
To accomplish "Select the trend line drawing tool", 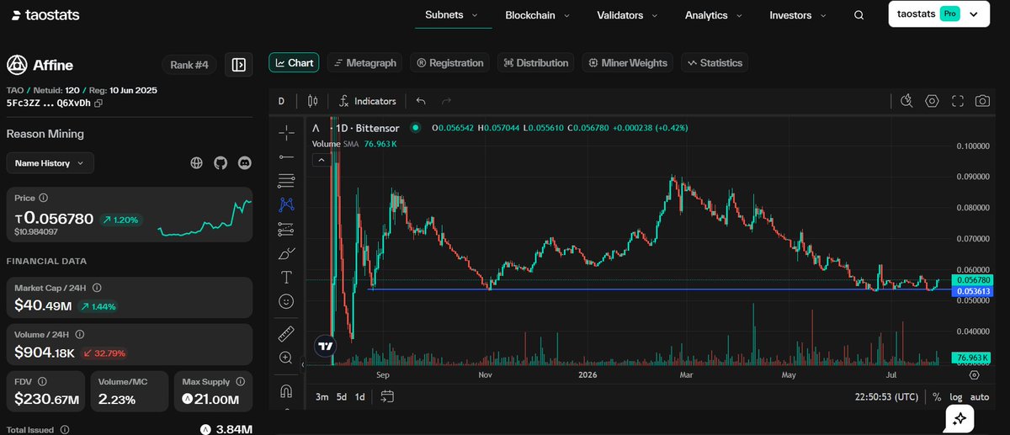I will 286,156.
